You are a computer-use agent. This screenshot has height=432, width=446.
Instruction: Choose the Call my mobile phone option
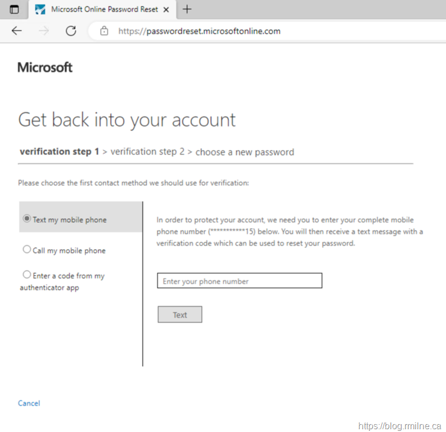pyautogui.click(x=26, y=250)
